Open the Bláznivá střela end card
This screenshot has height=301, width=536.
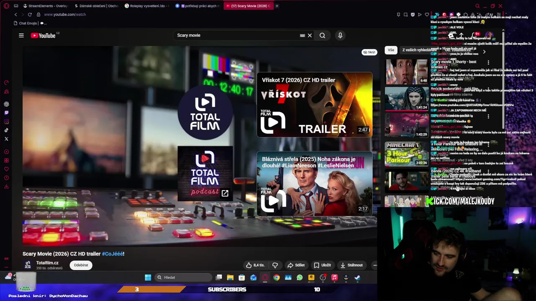coord(314,184)
